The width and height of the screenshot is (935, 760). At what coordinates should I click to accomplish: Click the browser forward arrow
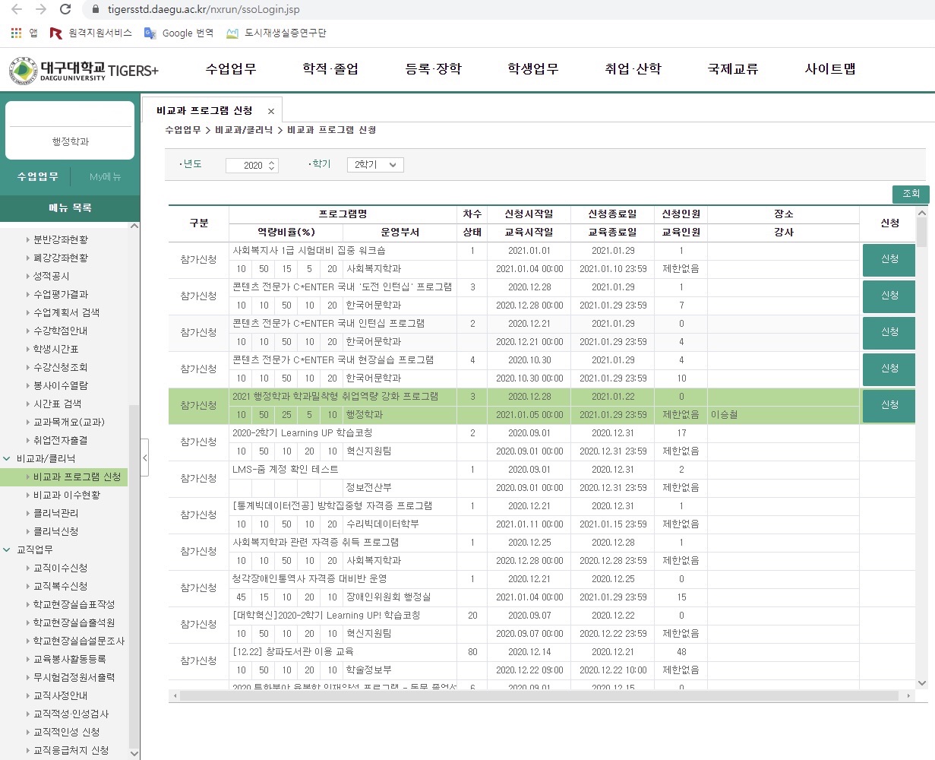[x=41, y=10]
